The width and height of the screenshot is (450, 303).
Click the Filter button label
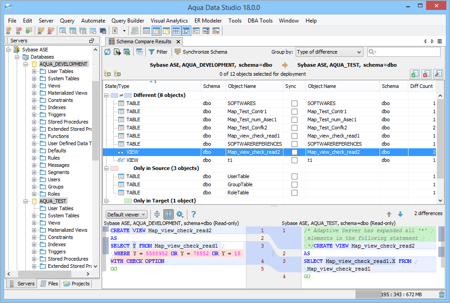[x=162, y=52]
